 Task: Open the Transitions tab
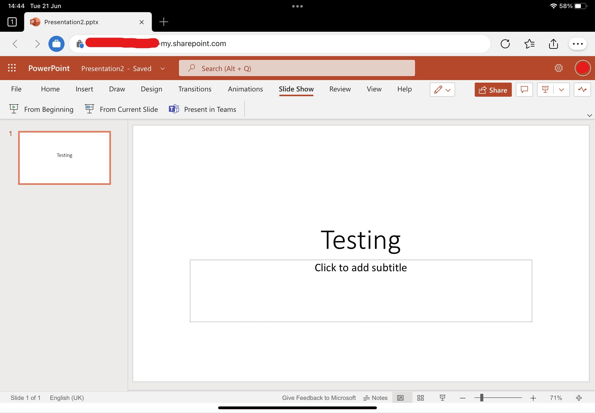point(195,89)
